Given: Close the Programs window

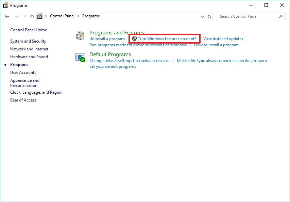Looking at the screenshot, I should [x=282, y=5].
